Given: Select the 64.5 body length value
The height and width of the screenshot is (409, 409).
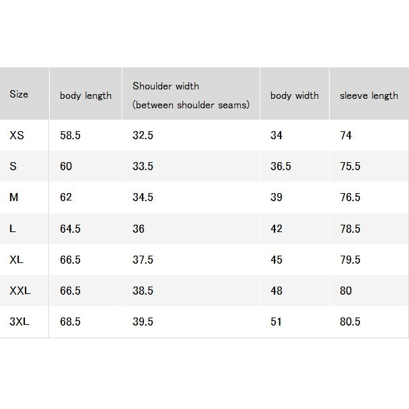Looking at the screenshot, I should click(70, 229).
